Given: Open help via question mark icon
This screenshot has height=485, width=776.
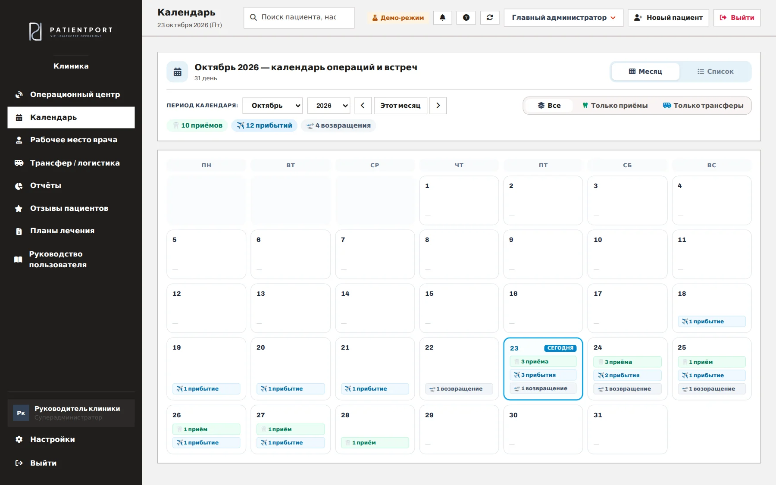Looking at the screenshot, I should (466, 18).
